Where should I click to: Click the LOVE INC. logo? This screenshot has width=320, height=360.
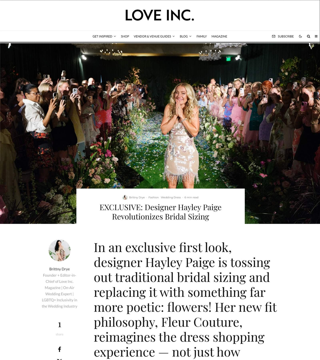pos(159,15)
